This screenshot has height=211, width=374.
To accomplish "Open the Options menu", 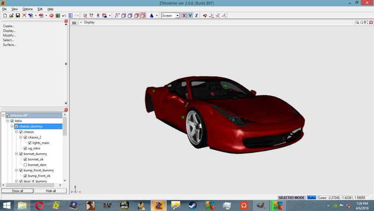I will [x=28, y=9].
